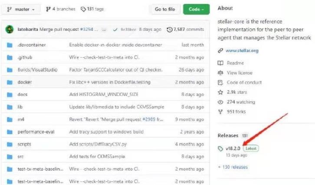Open the .devcontainer folder
Image resolution: width=315 pixels, height=185 pixels.
pyautogui.click(x=32, y=45)
